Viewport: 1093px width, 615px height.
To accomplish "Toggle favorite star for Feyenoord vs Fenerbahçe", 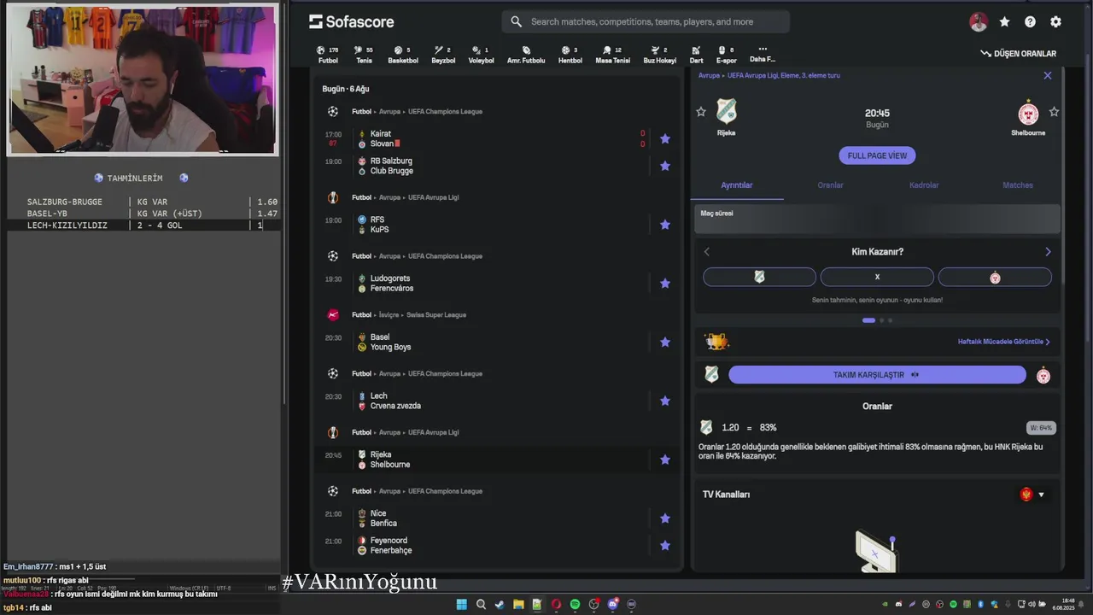I will (x=665, y=545).
